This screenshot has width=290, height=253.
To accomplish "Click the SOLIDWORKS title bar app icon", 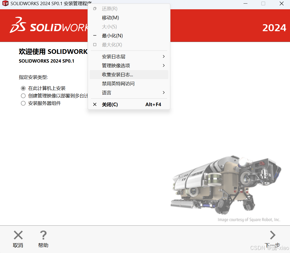I will 5,3.
